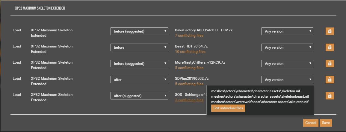
Task: Save the mod rules
Action: [x=326, y=123]
